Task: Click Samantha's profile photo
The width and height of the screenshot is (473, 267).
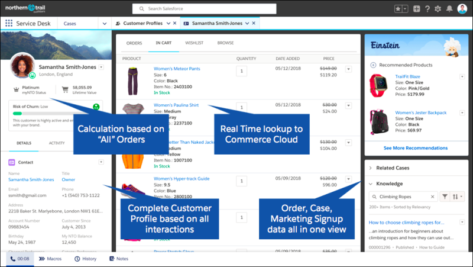Action: point(22,65)
